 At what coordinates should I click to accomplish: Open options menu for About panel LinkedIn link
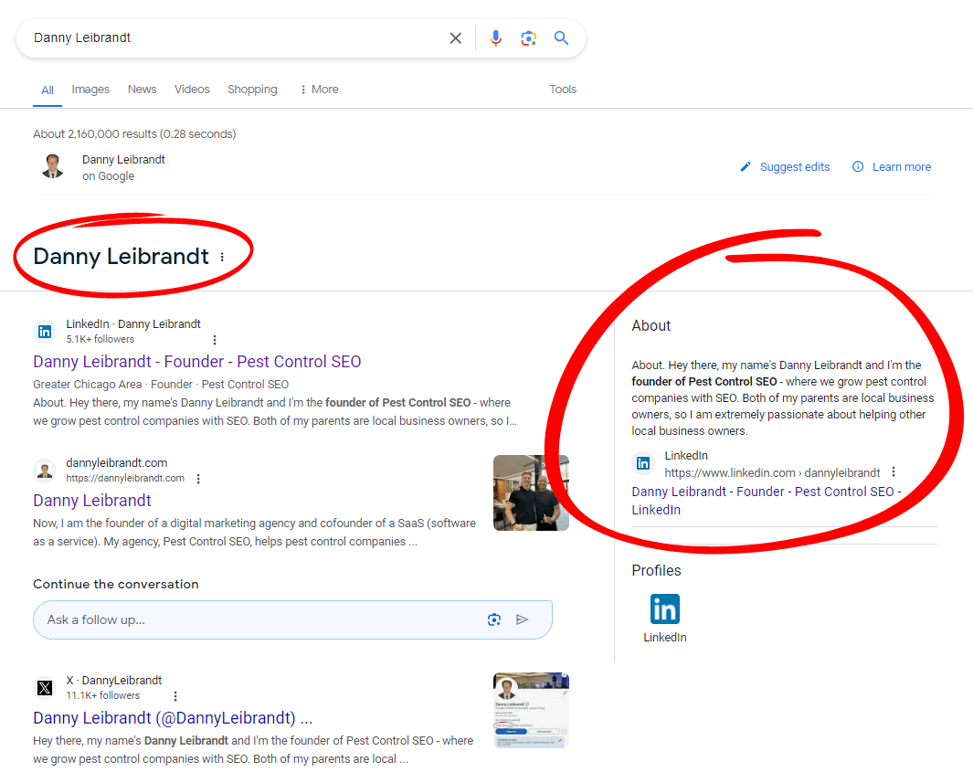click(x=894, y=472)
